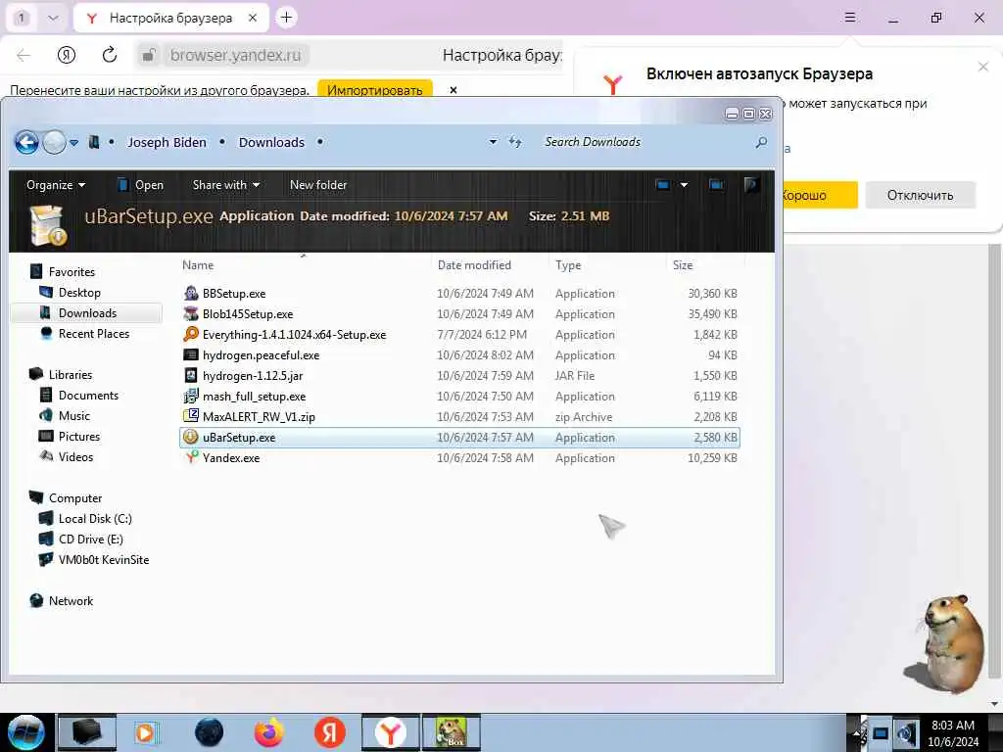
Task: Select Blob145Setup.exe file icon
Action: click(191, 314)
